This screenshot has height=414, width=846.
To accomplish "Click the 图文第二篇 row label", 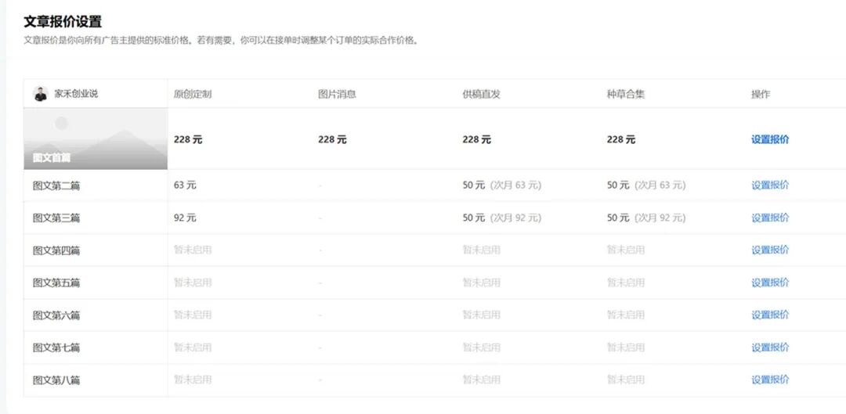I will coord(56,185).
